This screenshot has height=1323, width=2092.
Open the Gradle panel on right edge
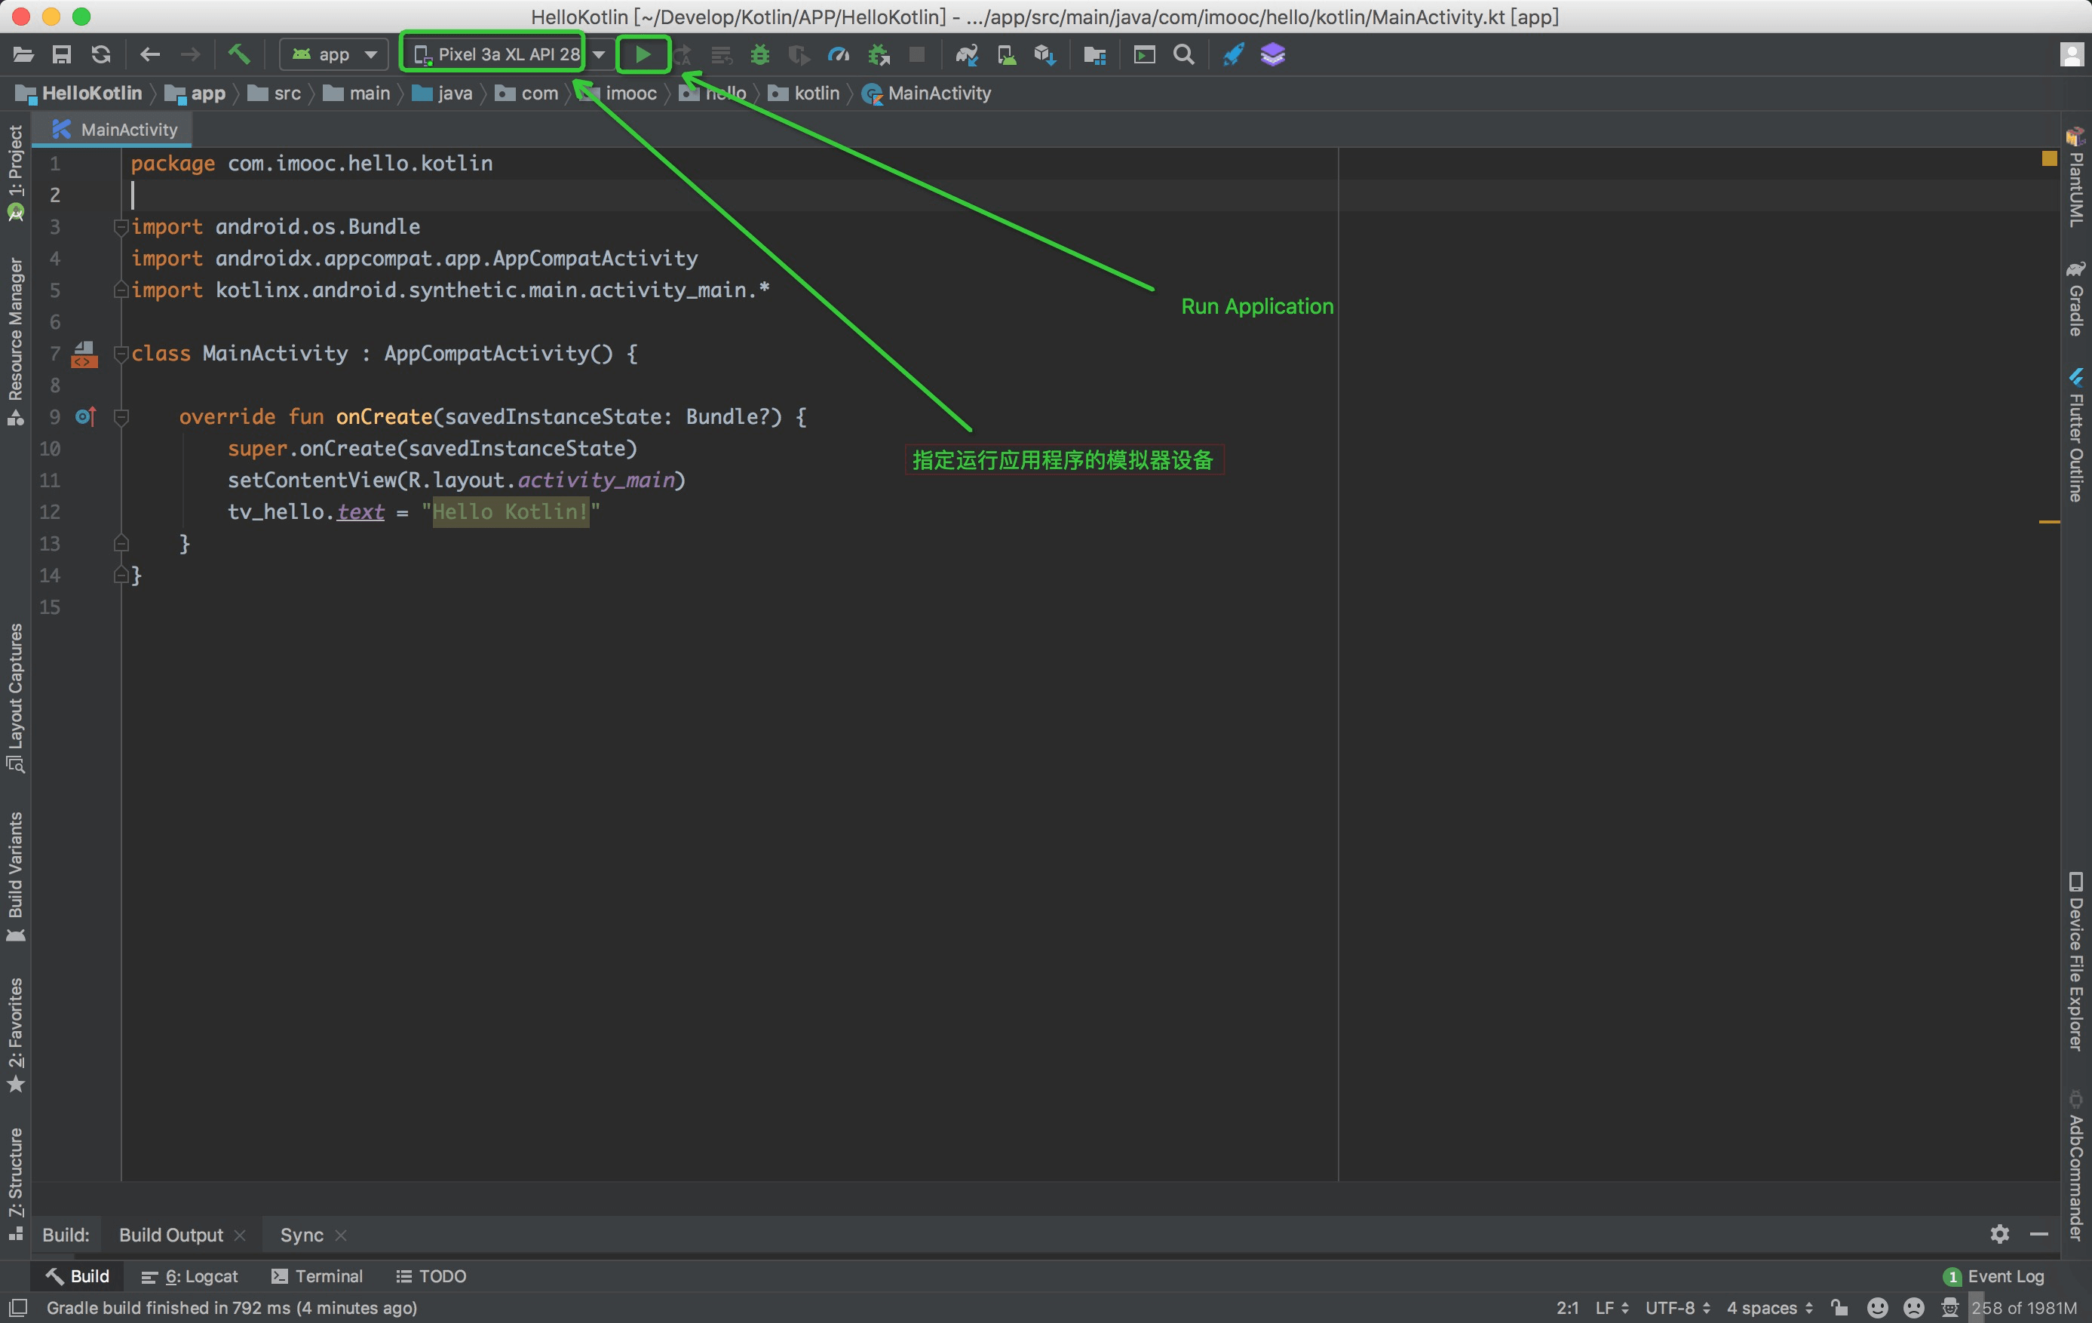[x=2075, y=299]
